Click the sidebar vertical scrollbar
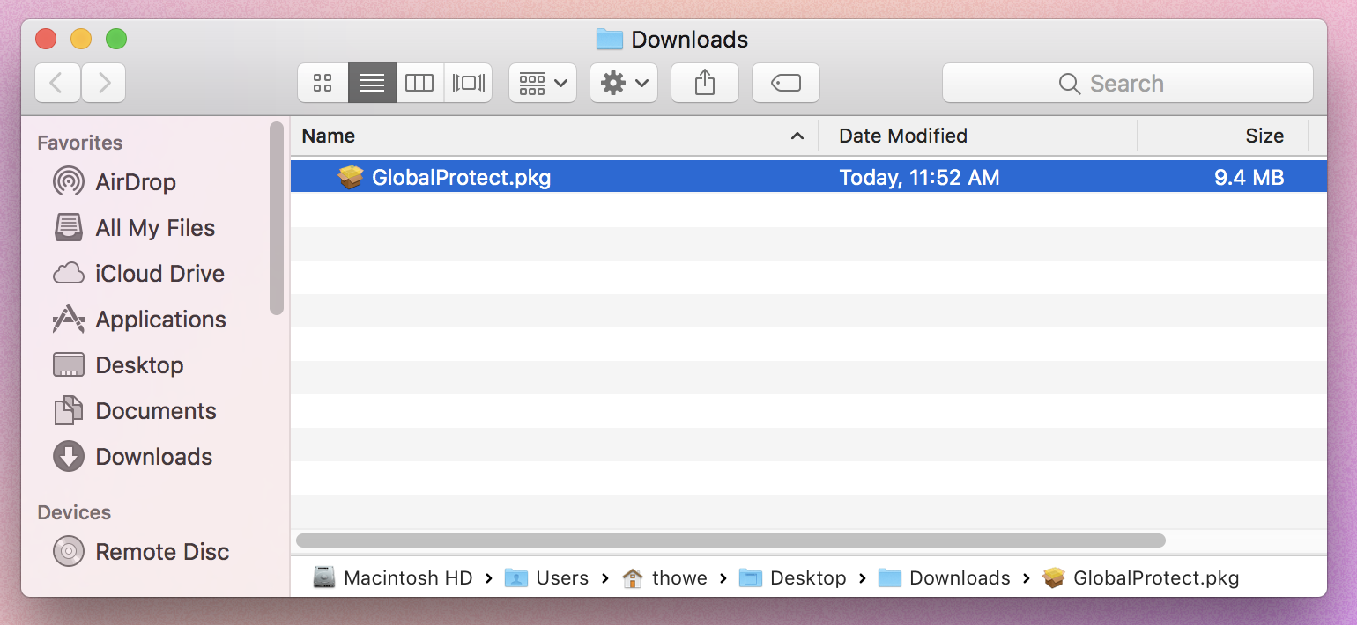 [277, 218]
